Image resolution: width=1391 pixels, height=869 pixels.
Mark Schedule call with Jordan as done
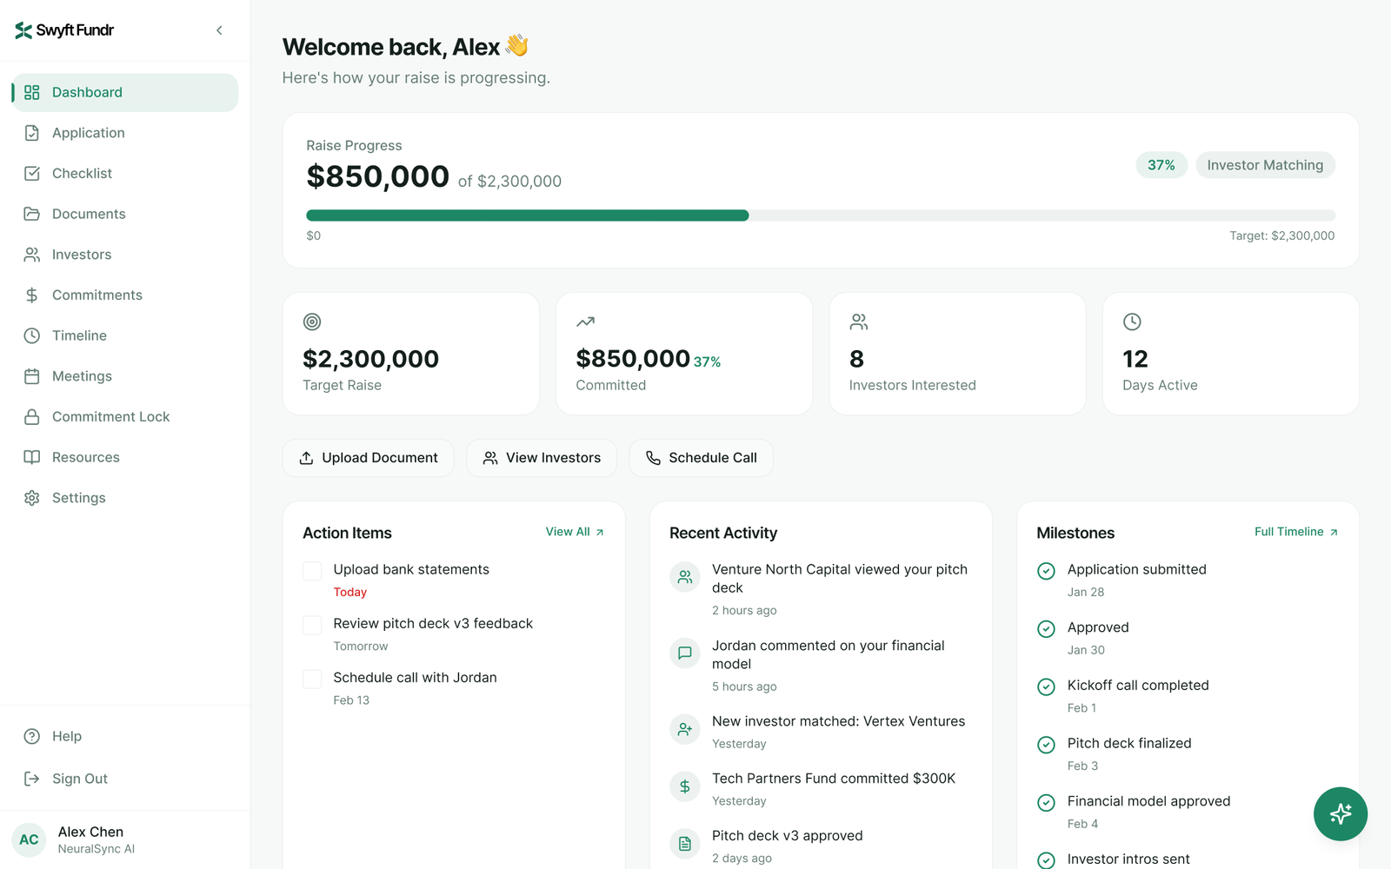(312, 679)
